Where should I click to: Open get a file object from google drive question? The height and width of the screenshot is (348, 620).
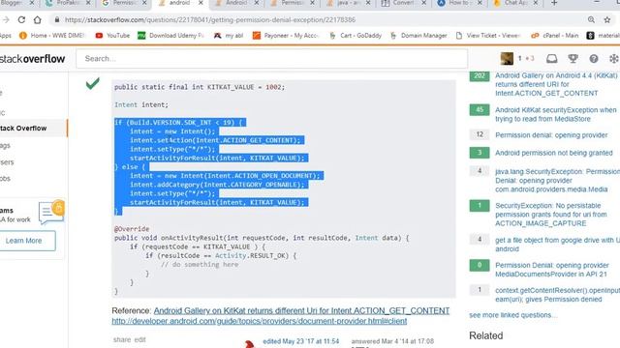pos(557,245)
